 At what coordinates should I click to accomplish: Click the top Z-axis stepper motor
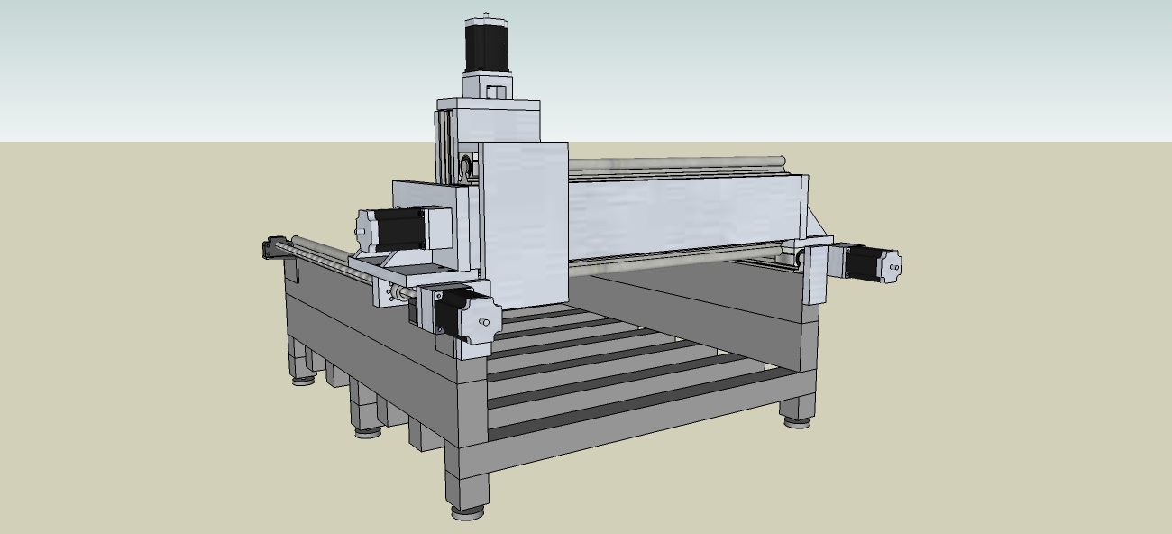488,45
